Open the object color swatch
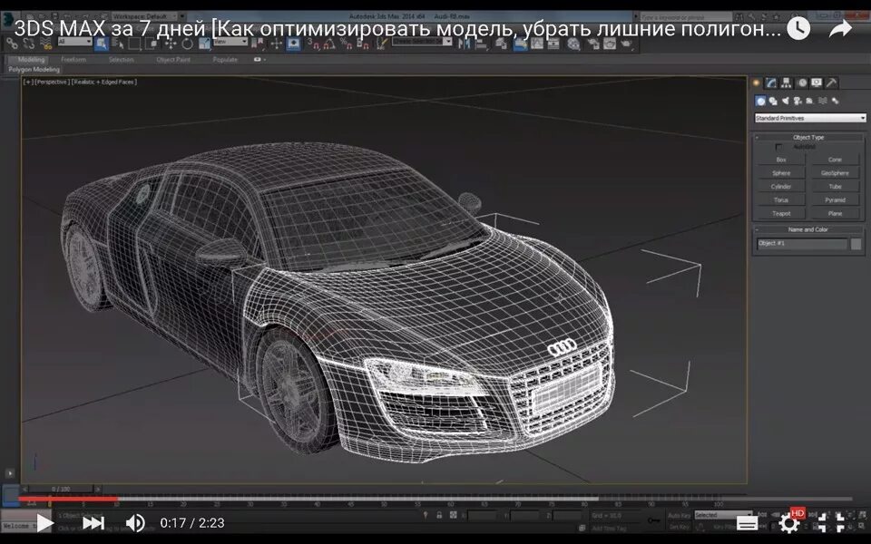This screenshot has width=871, height=544. (856, 244)
